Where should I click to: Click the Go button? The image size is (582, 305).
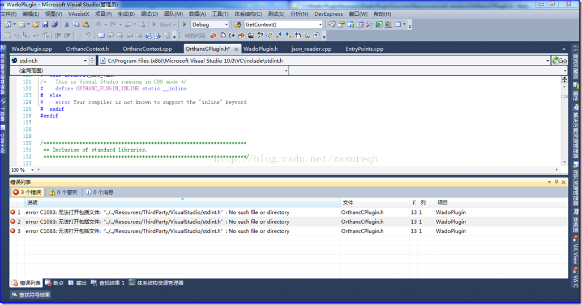click(x=560, y=60)
